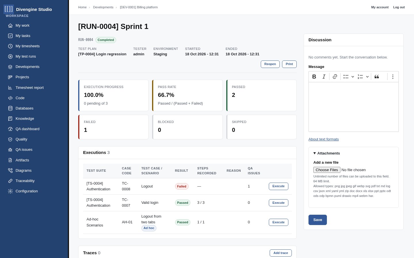Apply a numbered list in the editor

[360, 77]
